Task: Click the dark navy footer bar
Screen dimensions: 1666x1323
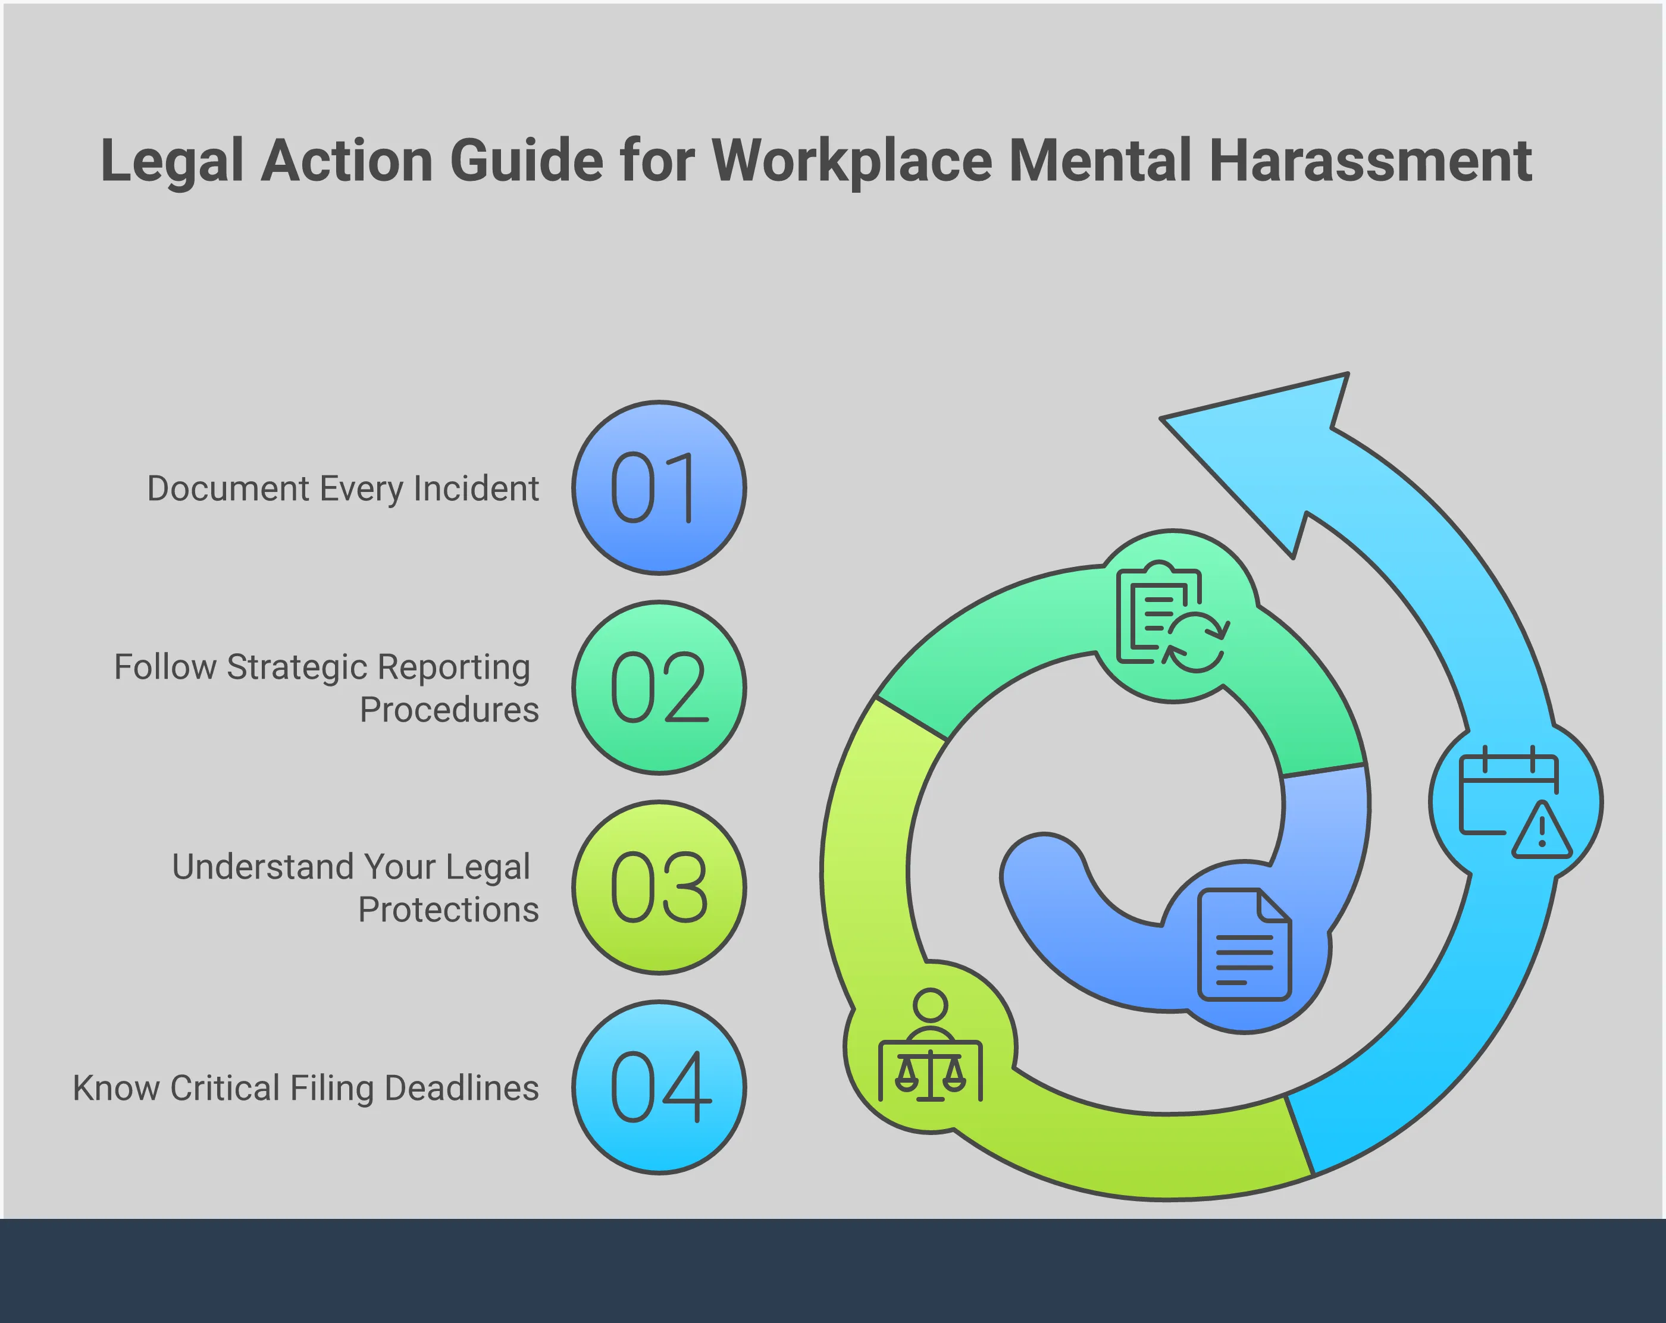Action: (833, 1271)
